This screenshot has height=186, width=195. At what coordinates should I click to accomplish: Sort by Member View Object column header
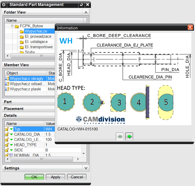click(x=26, y=73)
